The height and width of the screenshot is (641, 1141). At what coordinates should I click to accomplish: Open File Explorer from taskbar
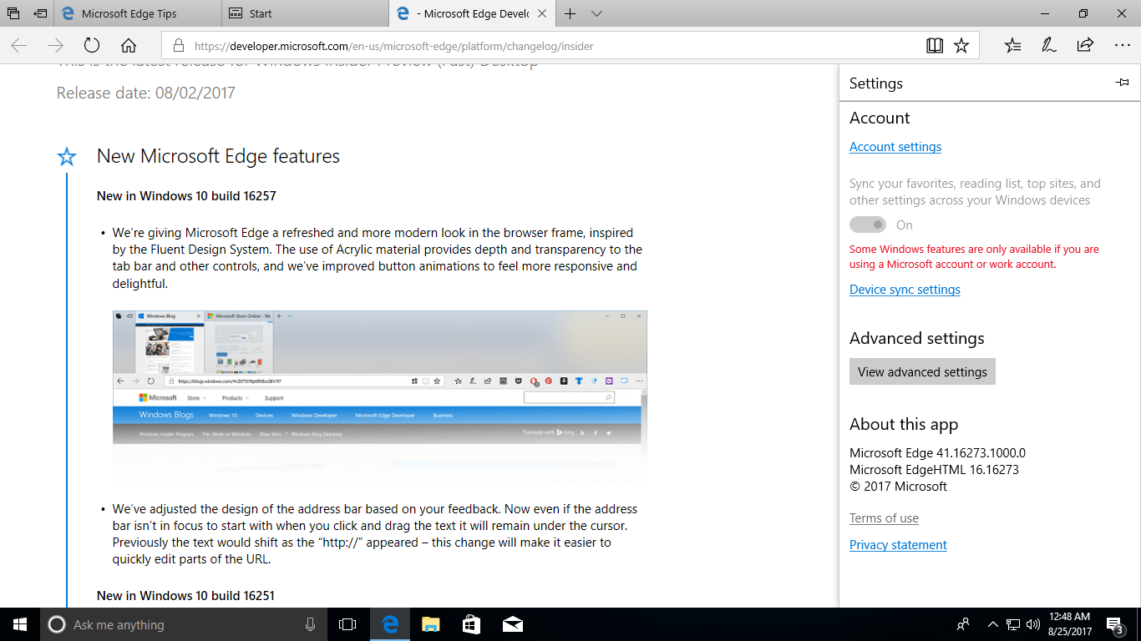point(430,624)
